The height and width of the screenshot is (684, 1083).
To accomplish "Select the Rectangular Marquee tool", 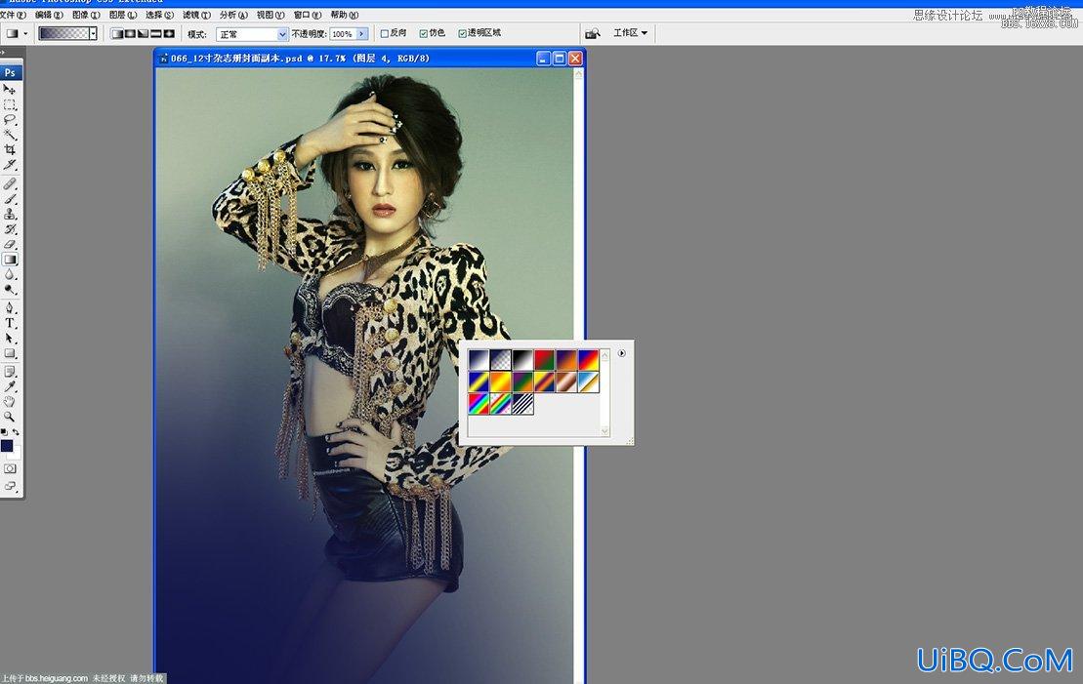I will 10,105.
